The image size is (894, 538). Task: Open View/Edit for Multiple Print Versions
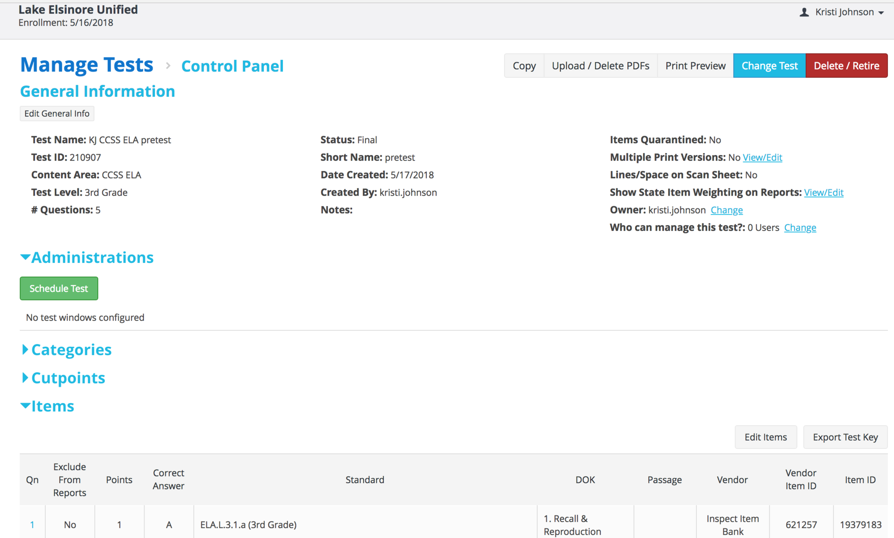click(x=762, y=158)
